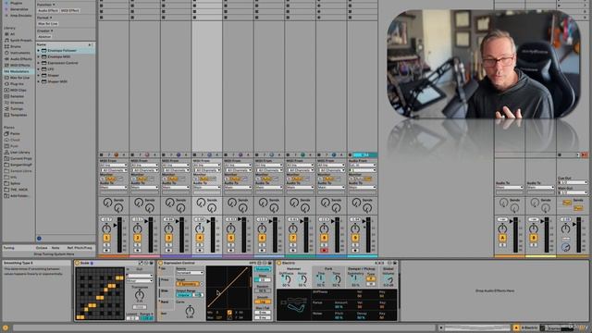Viewport: 592px width, 333px height.
Task: Disarm recording on track 8
Action: pos(324,251)
